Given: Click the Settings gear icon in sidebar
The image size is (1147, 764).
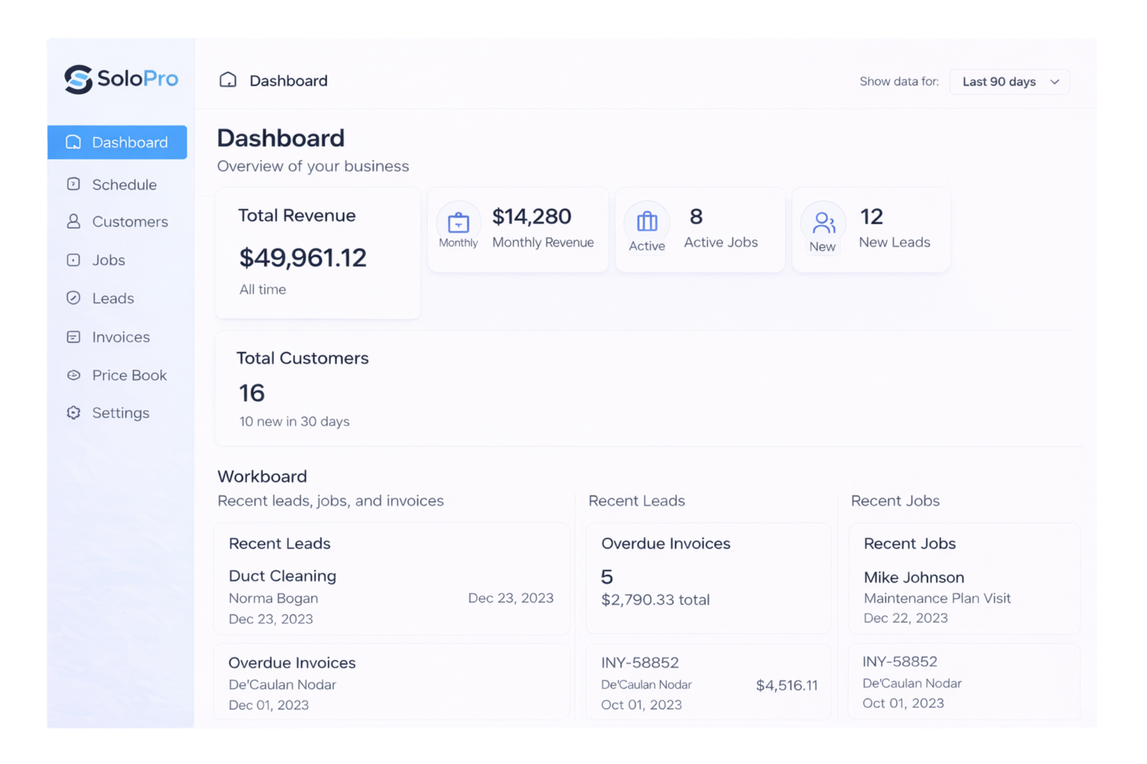Looking at the screenshot, I should (73, 413).
